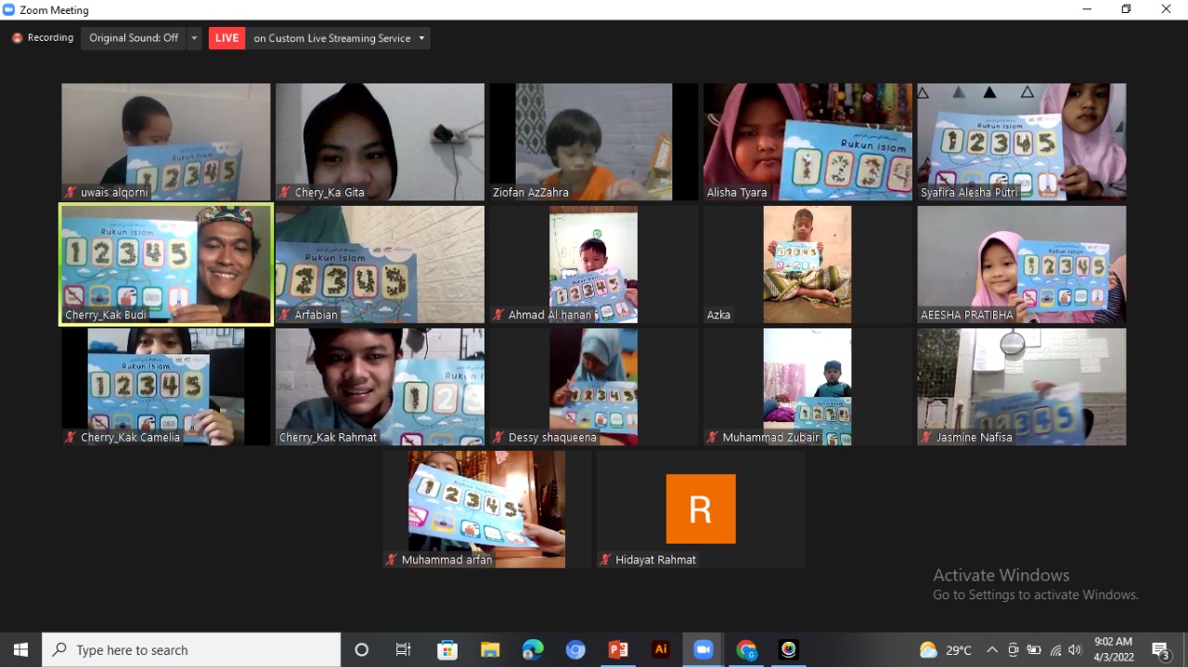
Task: Open the notification center icon
Action: tap(1160, 649)
